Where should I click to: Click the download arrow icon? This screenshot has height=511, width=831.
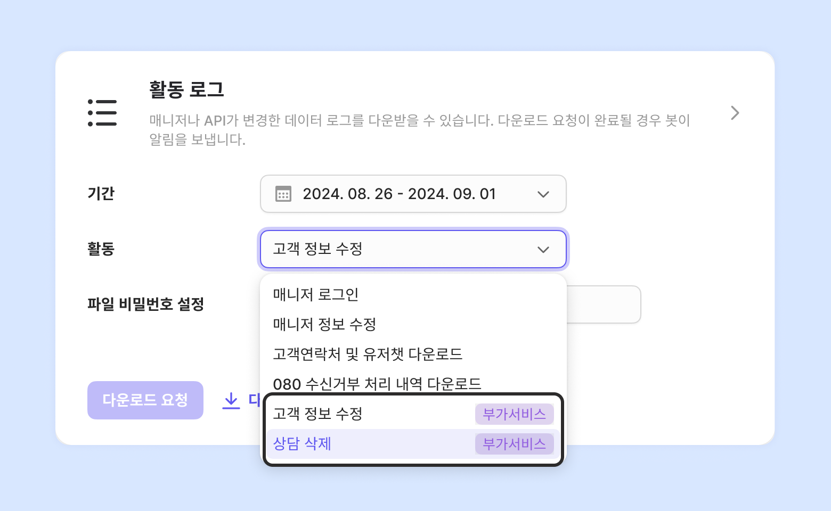tap(231, 400)
